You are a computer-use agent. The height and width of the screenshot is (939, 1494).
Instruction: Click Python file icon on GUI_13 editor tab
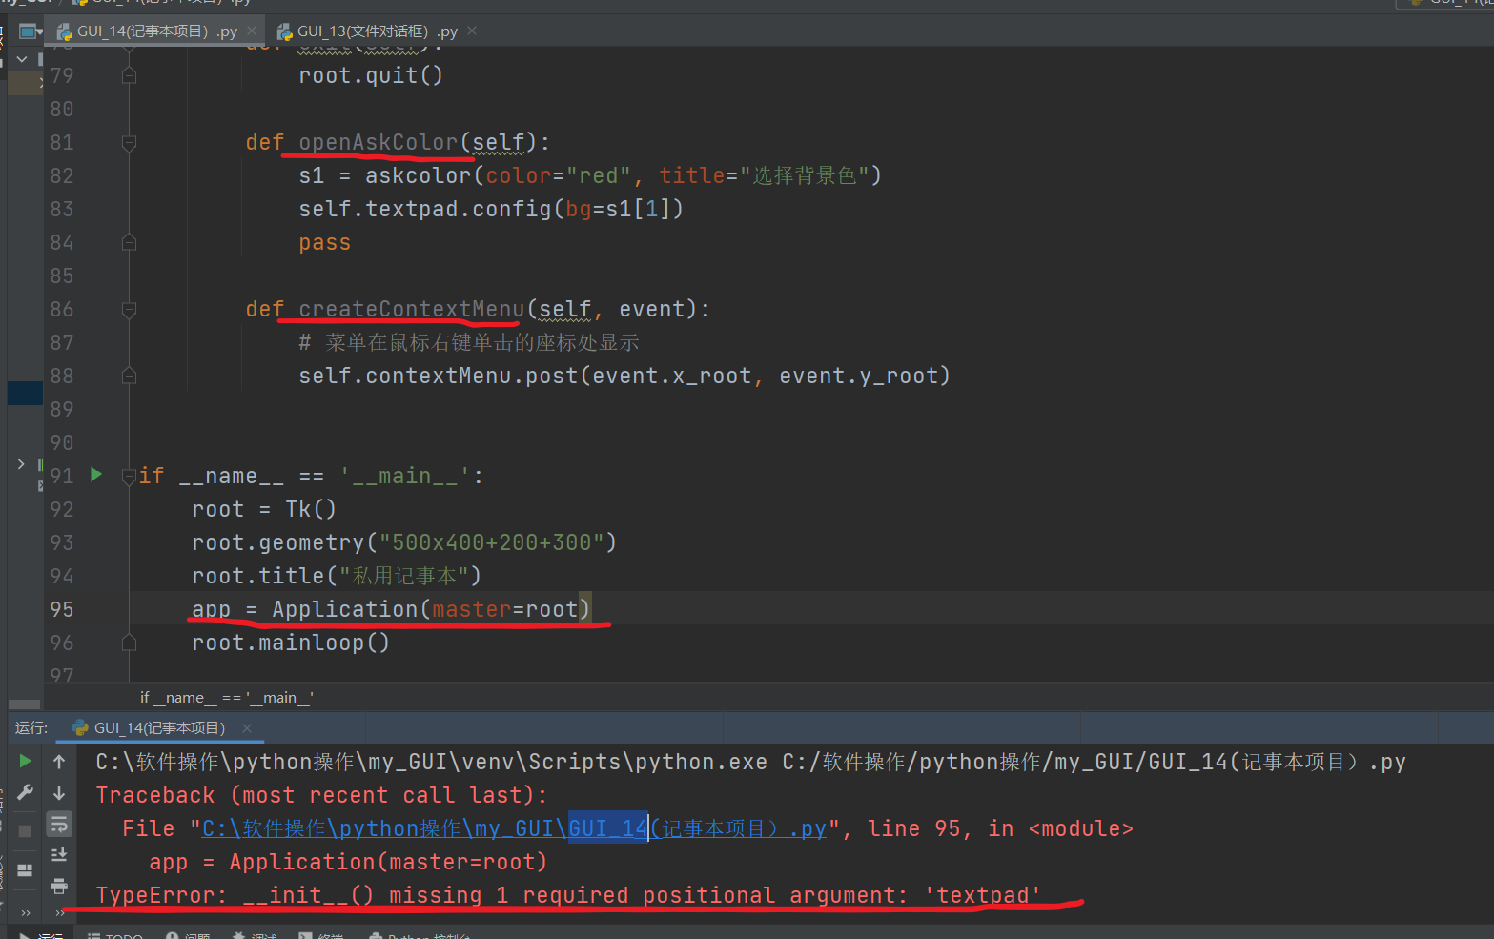pyautogui.click(x=284, y=32)
